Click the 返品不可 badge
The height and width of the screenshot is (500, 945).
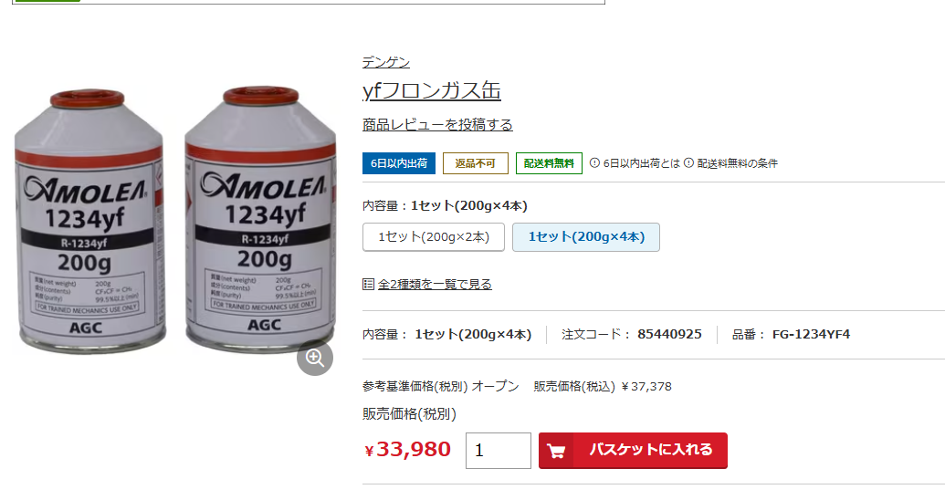[476, 163]
